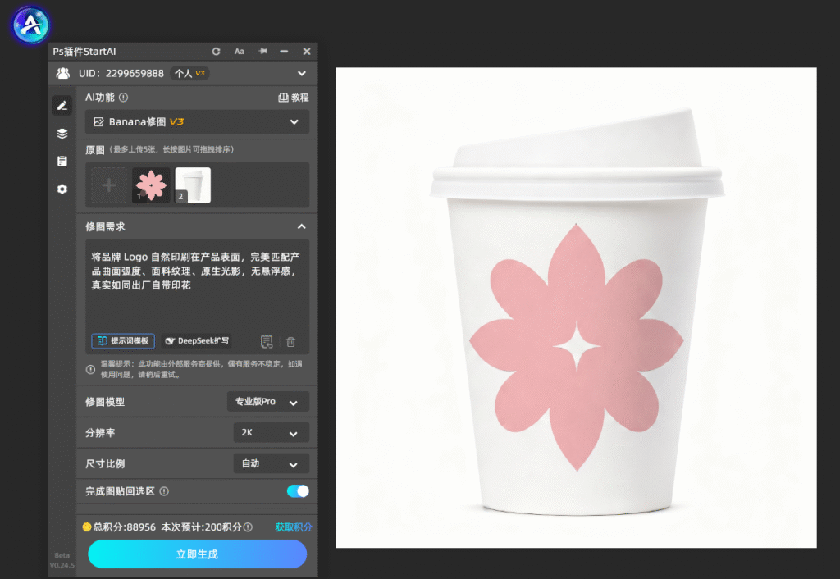Click the gold coin points icon

pos(87,527)
